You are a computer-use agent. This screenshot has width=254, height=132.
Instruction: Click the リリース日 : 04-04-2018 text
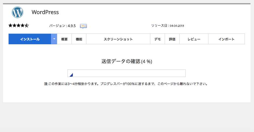168,26
